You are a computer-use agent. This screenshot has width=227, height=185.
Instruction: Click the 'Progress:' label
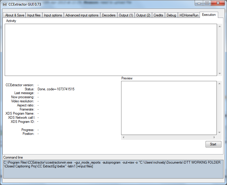[x=28, y=130]
